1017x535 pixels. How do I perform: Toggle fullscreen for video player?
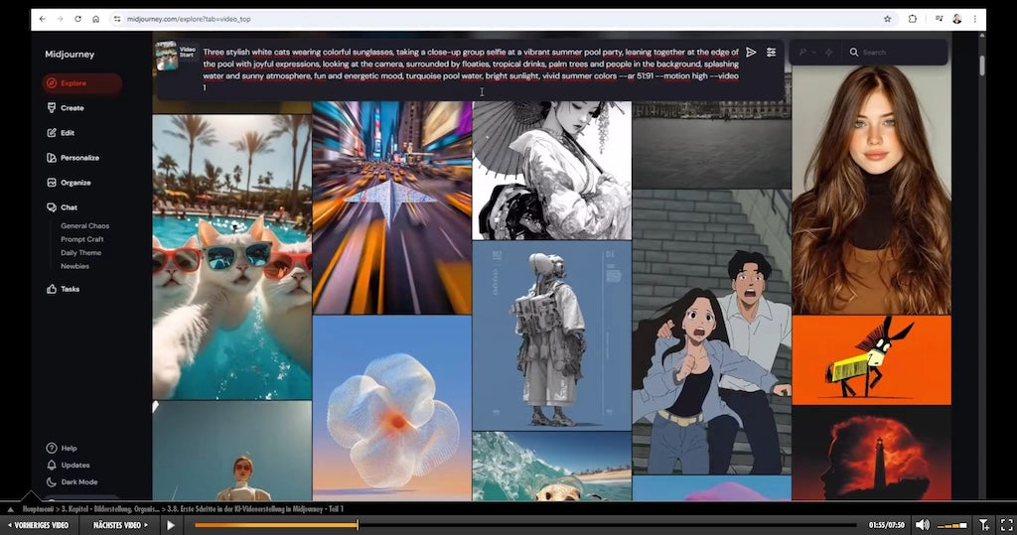click(1005, 524)
